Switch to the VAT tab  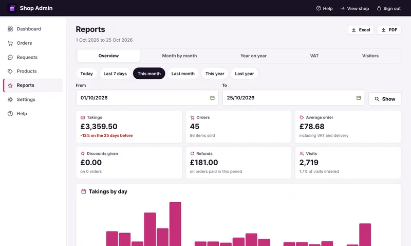[314, 56]
